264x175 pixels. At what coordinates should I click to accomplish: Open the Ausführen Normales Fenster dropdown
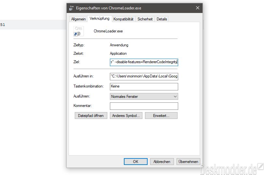click(144, 97)
